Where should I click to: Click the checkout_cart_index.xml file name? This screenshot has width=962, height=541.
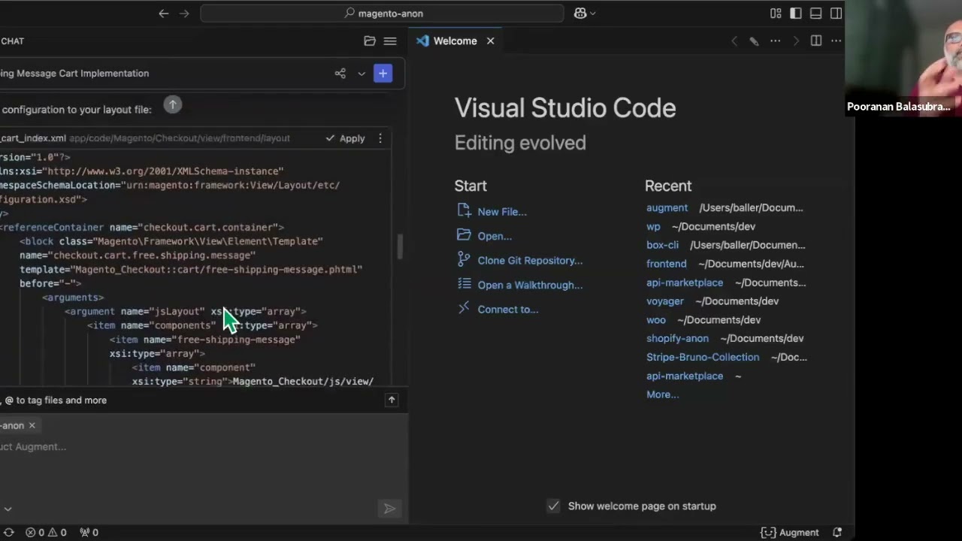[33, 138]
